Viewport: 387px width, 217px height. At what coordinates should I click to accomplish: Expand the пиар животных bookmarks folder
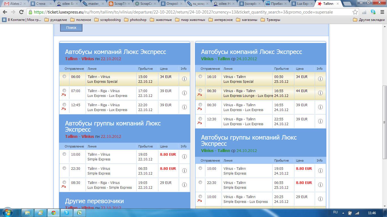click(x=190, y=20)
